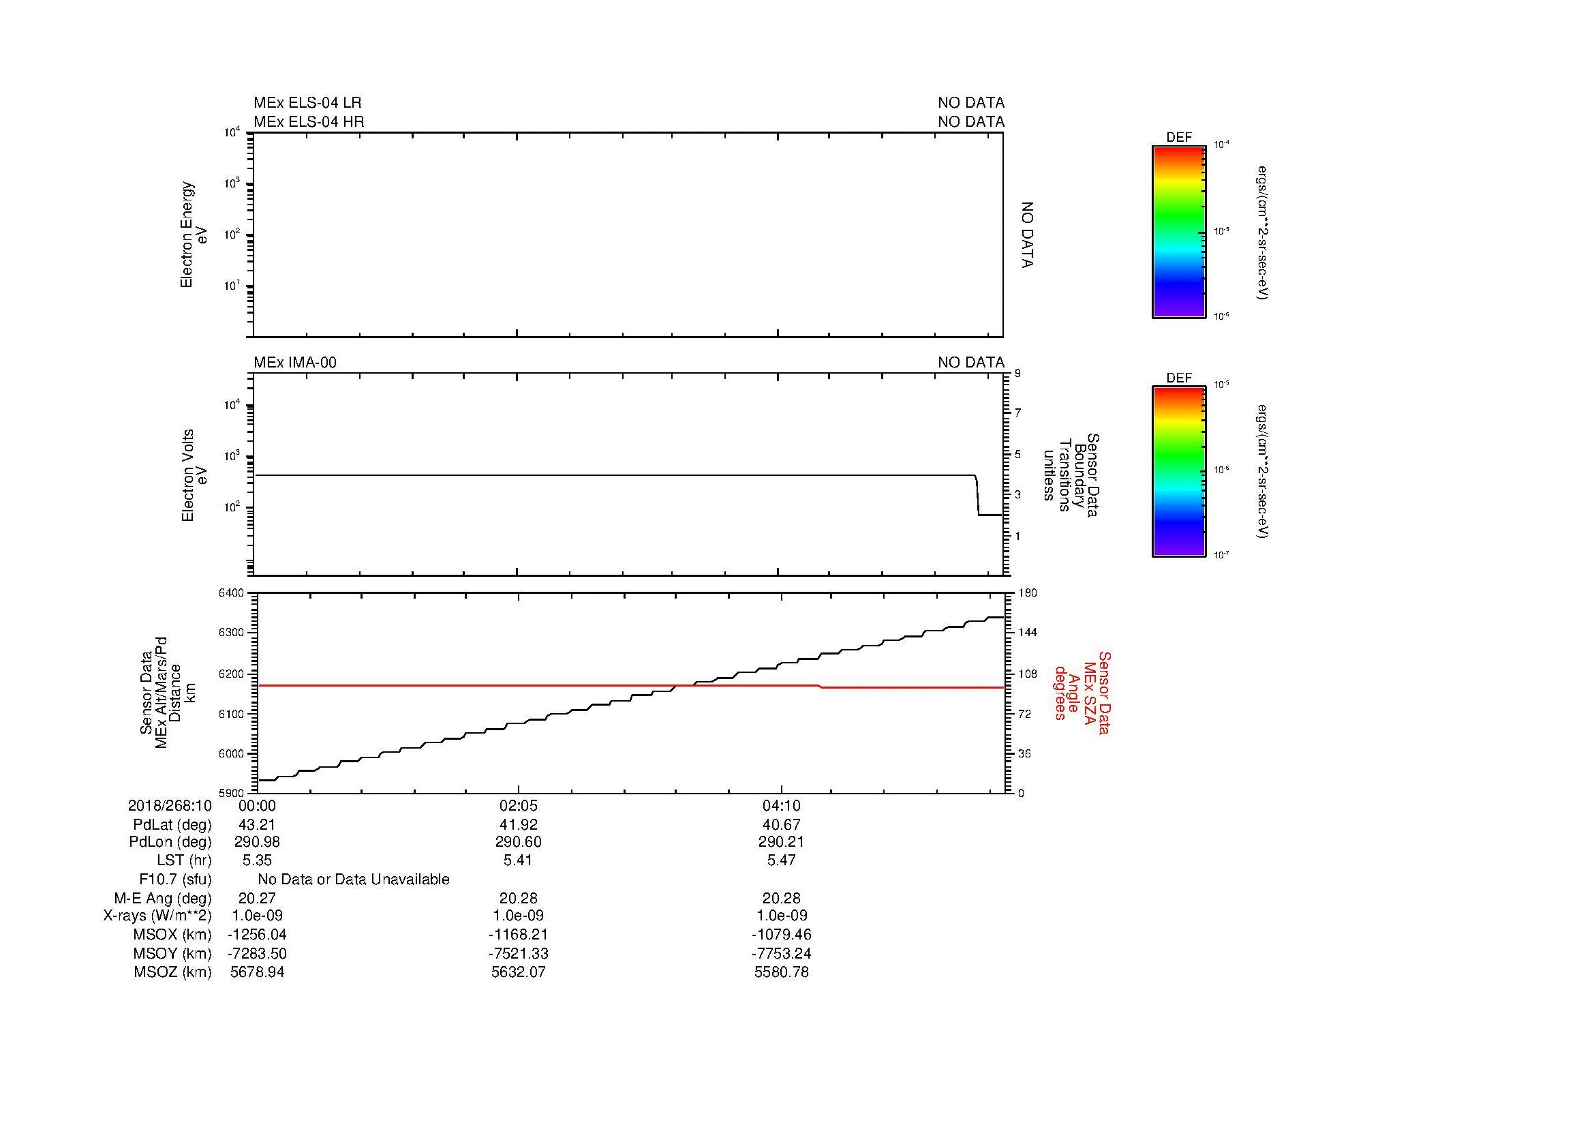Click the 'MSOZ (km)' row label
This screenshot has height=1127, width=1594.
173,972
